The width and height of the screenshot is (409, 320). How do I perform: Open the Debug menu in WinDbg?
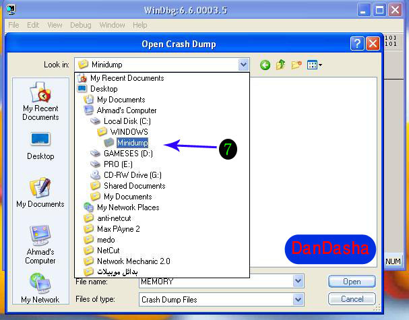(81, 25)
